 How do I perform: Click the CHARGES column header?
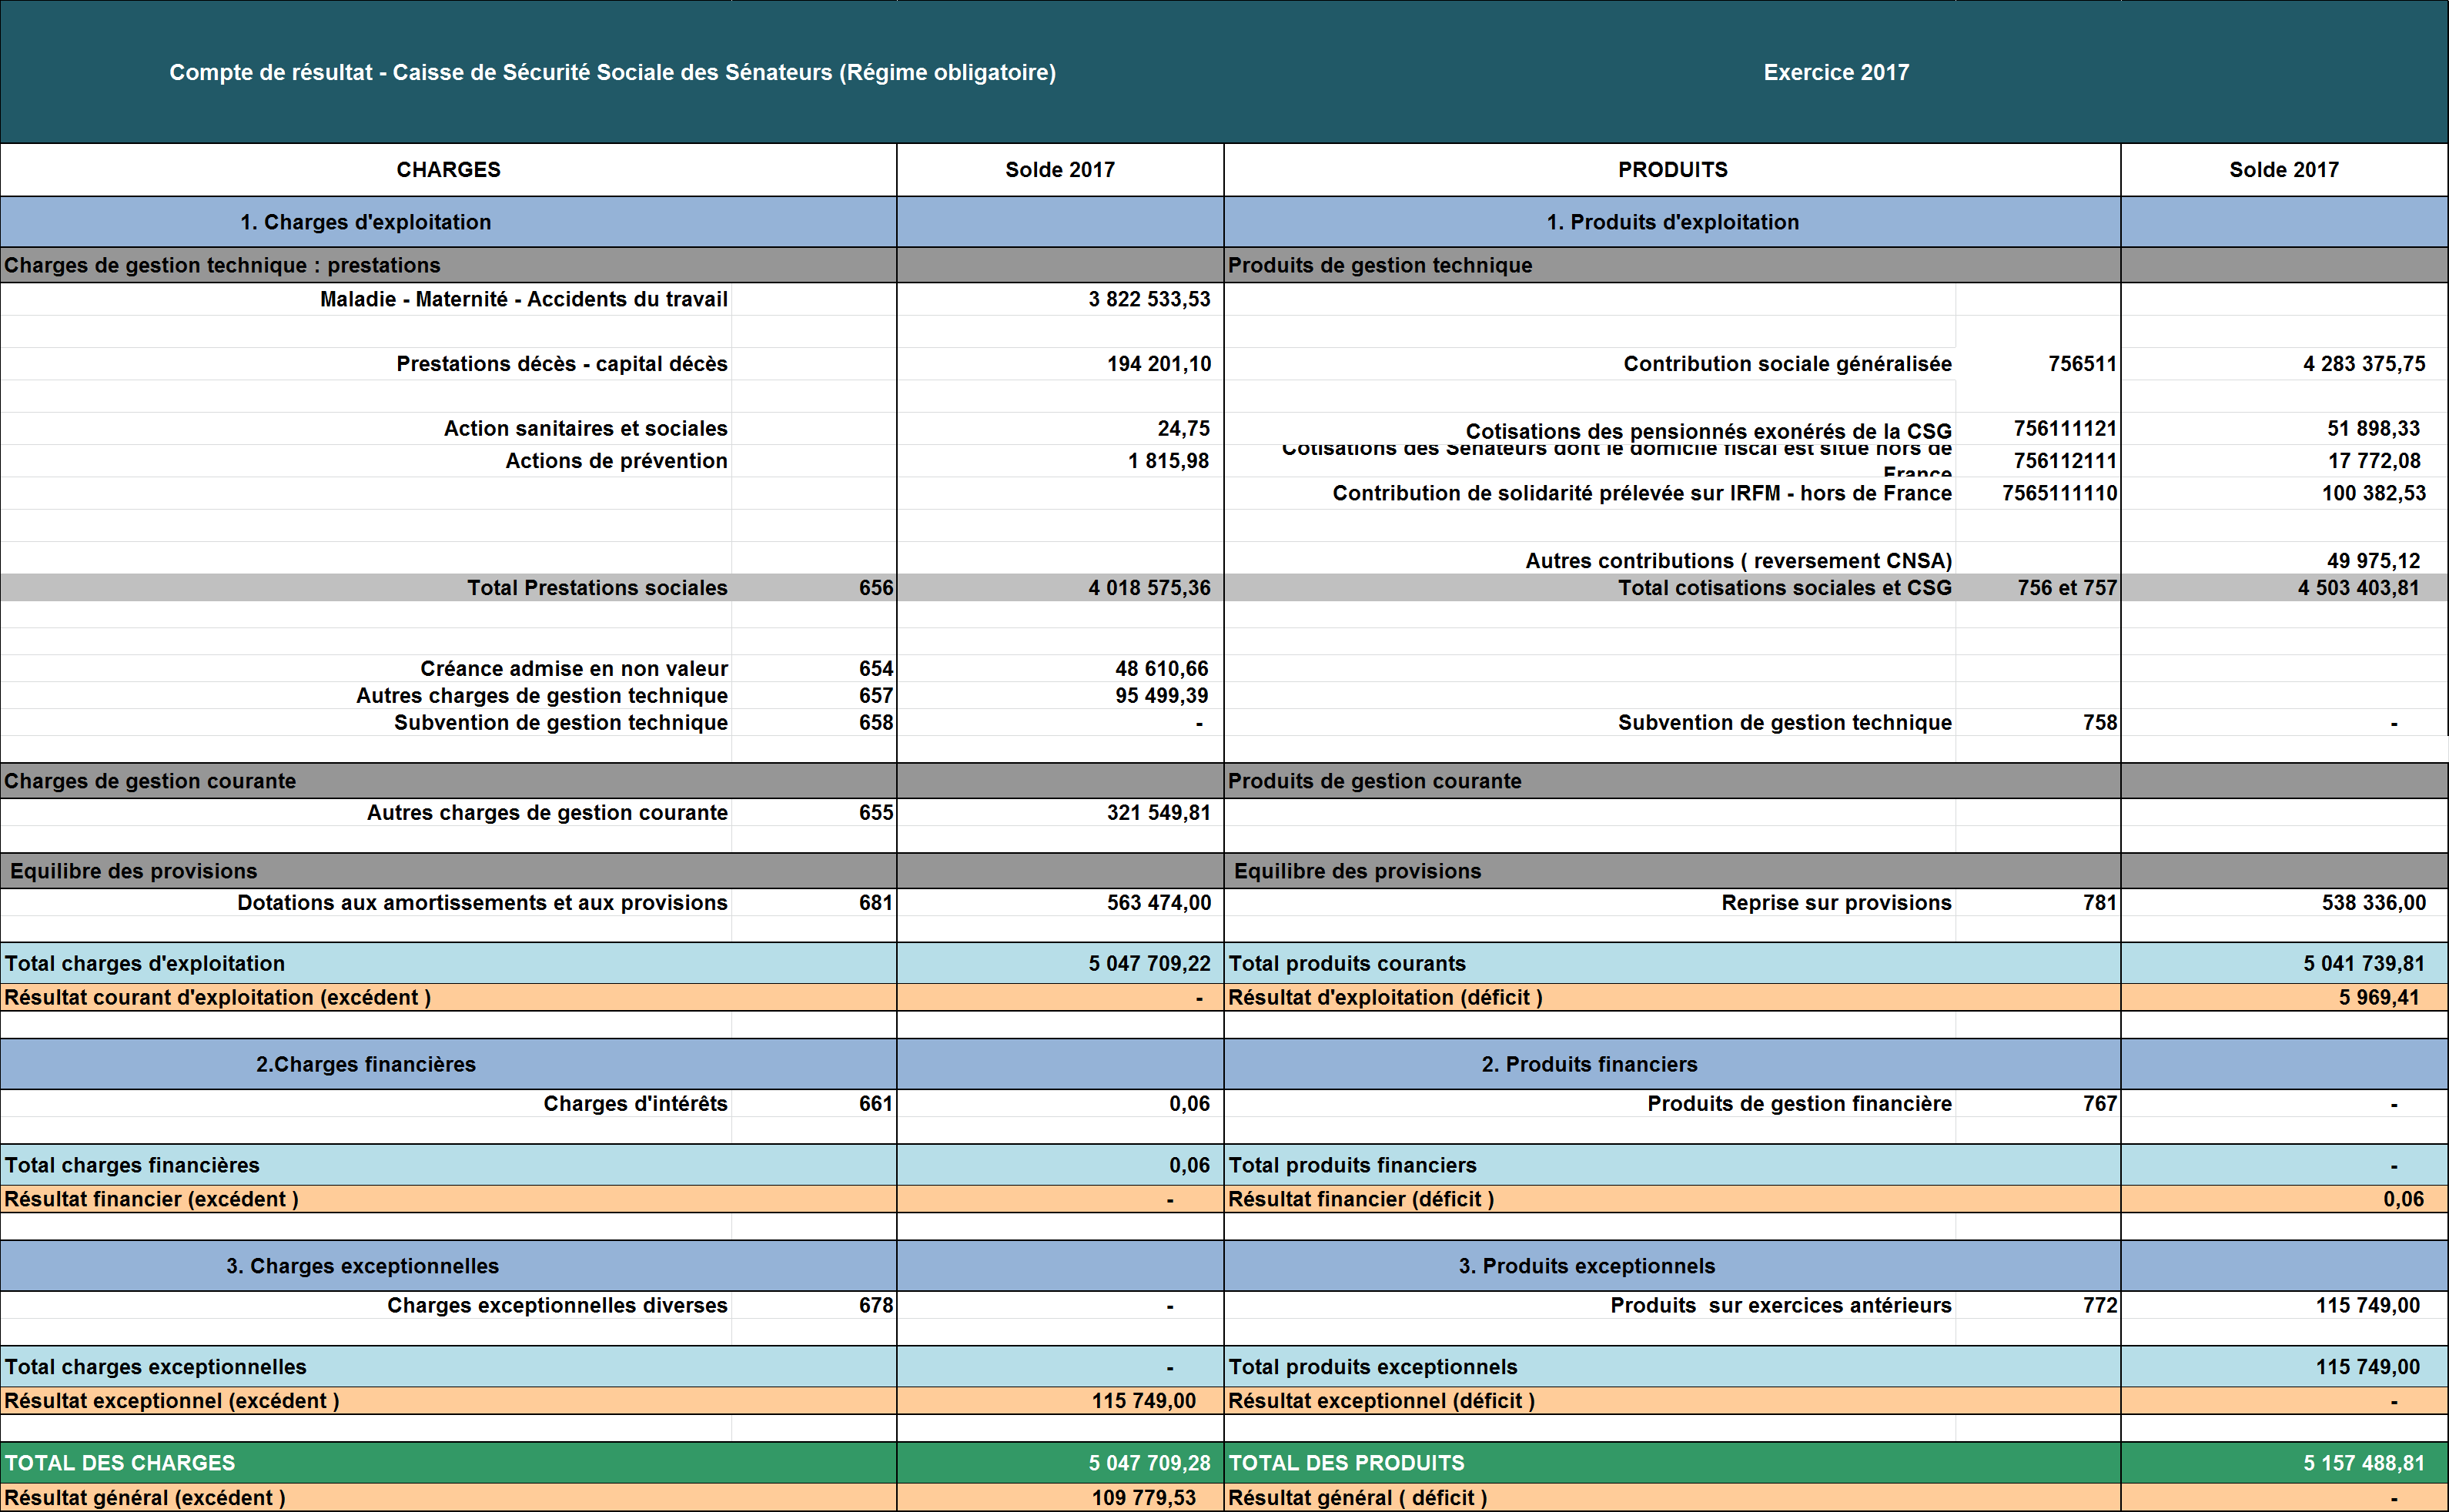(448, 170)
